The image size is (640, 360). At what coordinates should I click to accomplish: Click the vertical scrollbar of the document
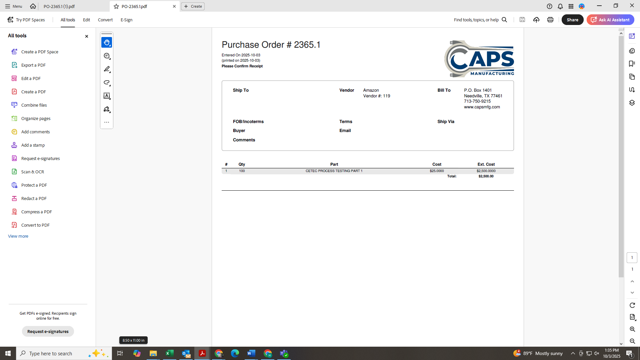coord(621,157)
